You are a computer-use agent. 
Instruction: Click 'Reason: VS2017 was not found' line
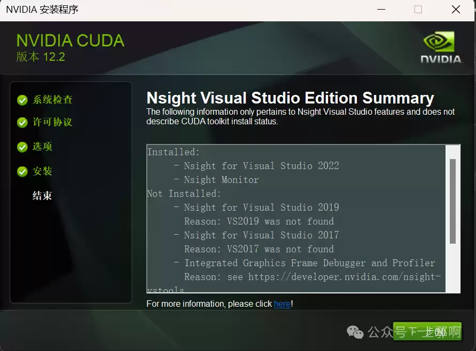(259, 249)
